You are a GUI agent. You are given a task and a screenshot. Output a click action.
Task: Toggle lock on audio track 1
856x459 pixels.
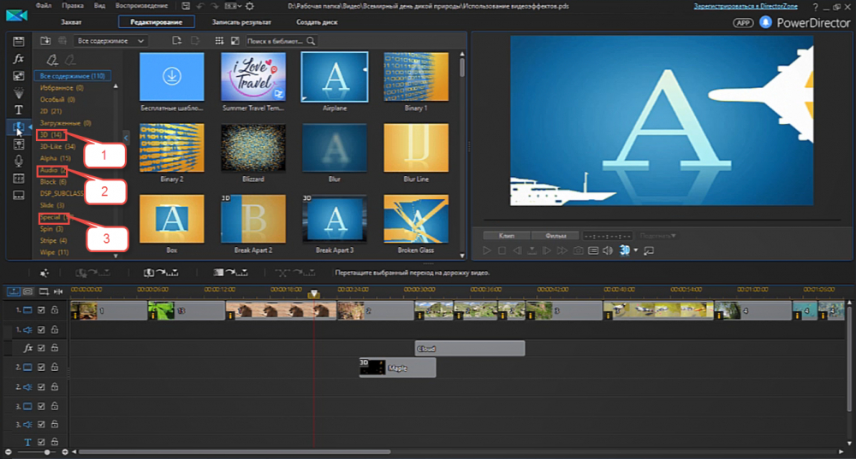point(54,330)
